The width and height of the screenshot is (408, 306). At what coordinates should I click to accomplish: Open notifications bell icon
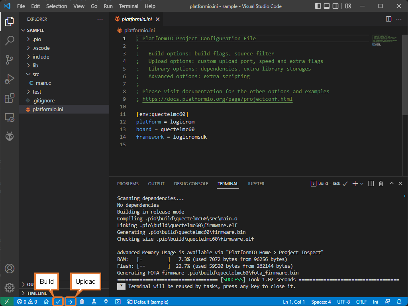point(399,302)
